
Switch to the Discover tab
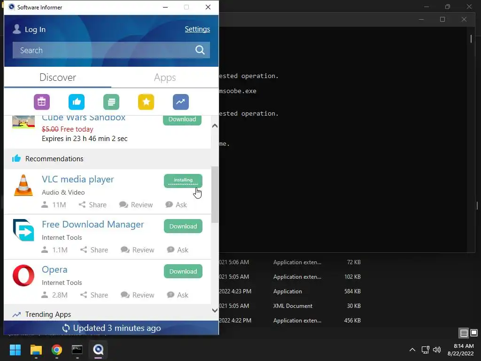coord(58,78)
